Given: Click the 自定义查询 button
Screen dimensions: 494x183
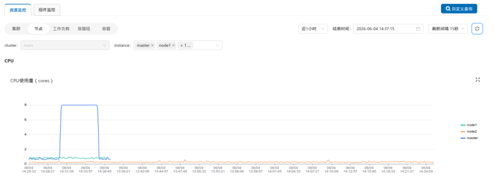Looking at the screenshot, I should pyautogui.click(x=459, y=9).
